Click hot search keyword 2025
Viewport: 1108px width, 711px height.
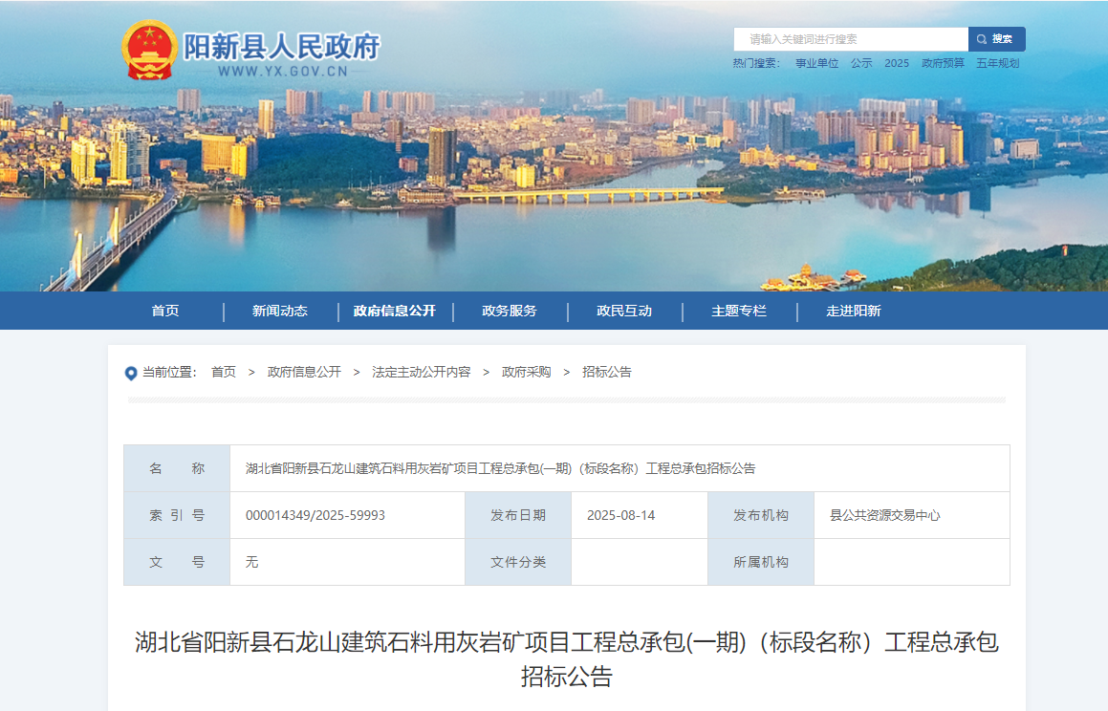tap(897, 63)
